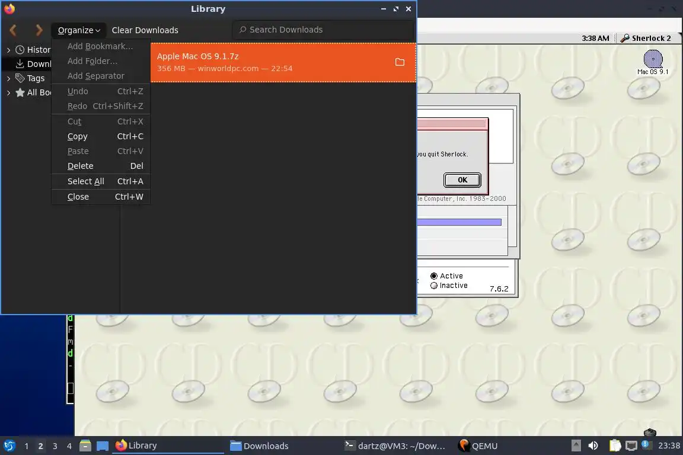Click the Sherlock 2 application menu icon
683x455 pixels.
click(x=625, y=39)
